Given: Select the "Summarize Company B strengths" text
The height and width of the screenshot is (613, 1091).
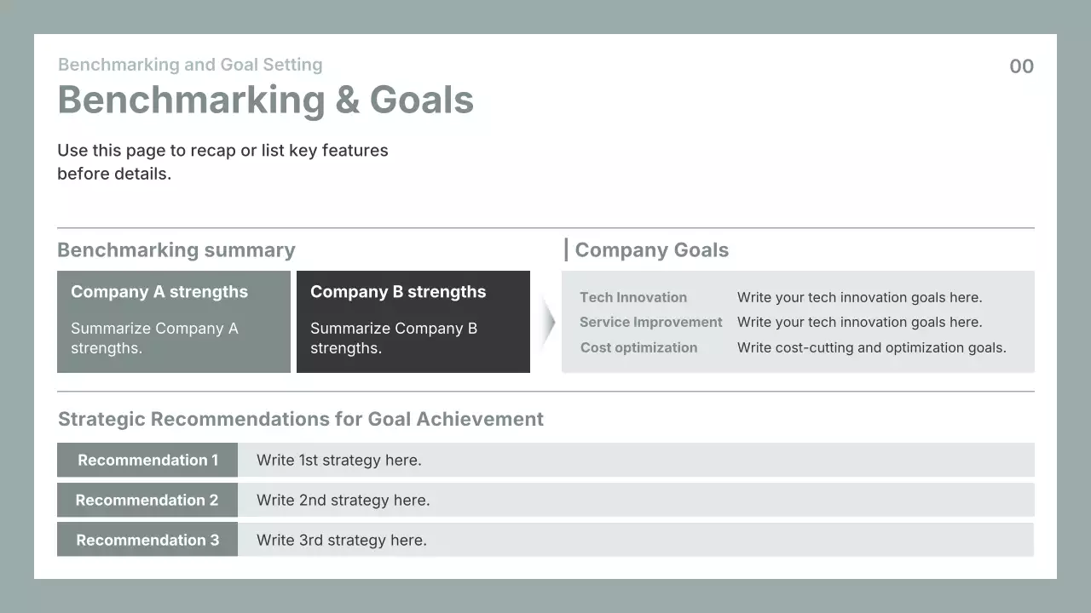Looking at the screenshot, I should pyautogui.click(x=394, y=338).
